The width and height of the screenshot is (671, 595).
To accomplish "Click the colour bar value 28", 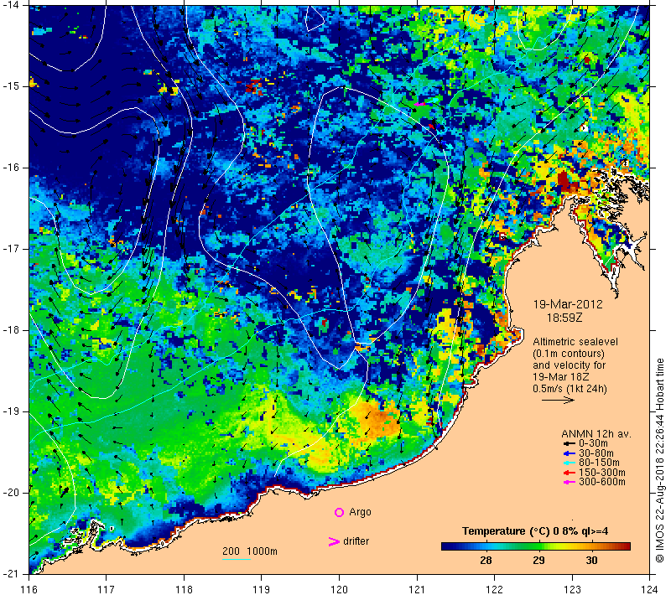I will coord(486,561).
